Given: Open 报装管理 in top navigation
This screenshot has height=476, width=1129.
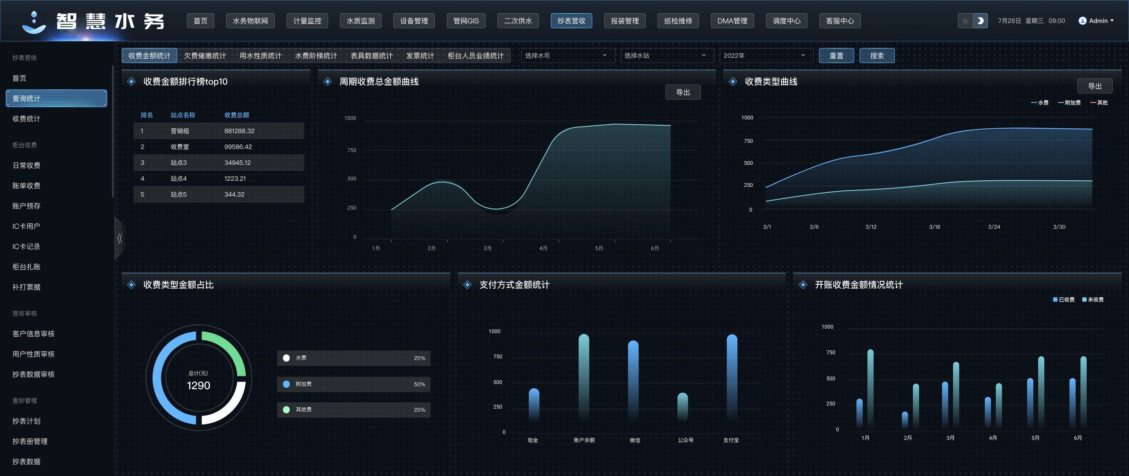Looking at the screenshot, I should coord(624,21).
